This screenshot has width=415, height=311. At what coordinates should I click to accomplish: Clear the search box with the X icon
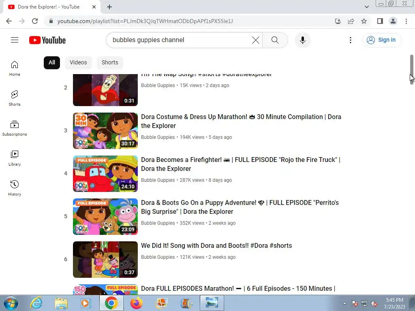pyautogui.click(x=255, y=40)
